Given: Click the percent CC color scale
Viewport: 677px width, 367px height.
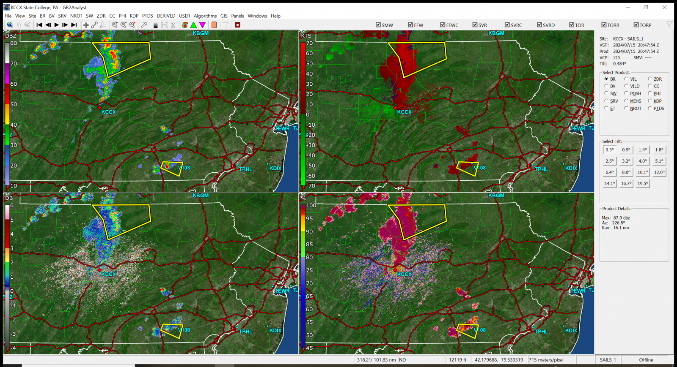Looking at the screenshot, I should (303, 277).
